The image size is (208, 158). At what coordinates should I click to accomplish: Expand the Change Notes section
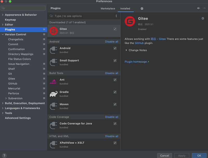[126, 50]
